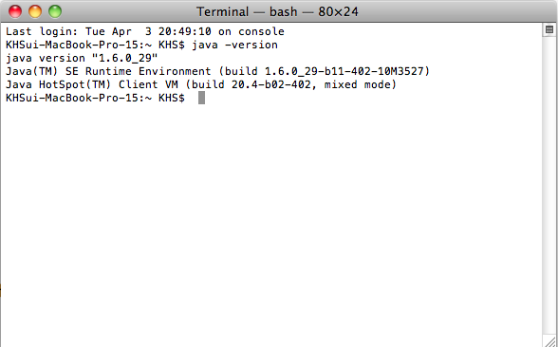Click the last 'KHSui-MacBook-Pro-15:~ KHS$' prompt
The image size is (558, 347).
(95, 98)
